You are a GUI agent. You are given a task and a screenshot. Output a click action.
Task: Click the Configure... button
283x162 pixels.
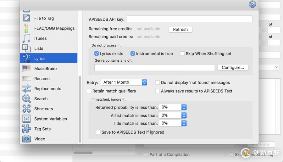233,67
